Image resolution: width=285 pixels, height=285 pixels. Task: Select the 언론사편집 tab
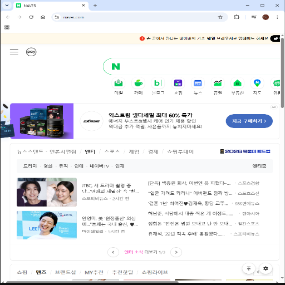tap(63, 151)
